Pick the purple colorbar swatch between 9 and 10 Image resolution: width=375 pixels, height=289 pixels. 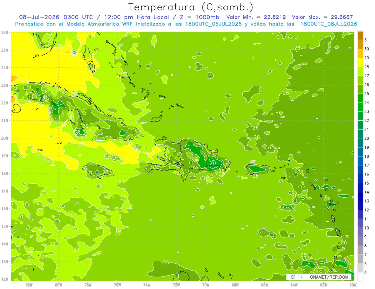(x=360, y=232)
